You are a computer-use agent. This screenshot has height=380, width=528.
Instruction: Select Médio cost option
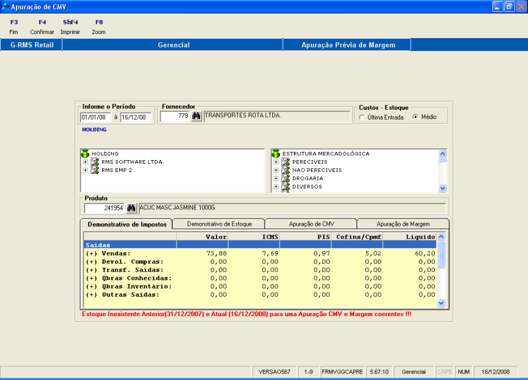tap(415, 117)
